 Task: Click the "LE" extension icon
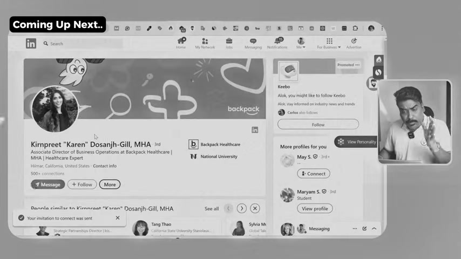coord(333,28)
